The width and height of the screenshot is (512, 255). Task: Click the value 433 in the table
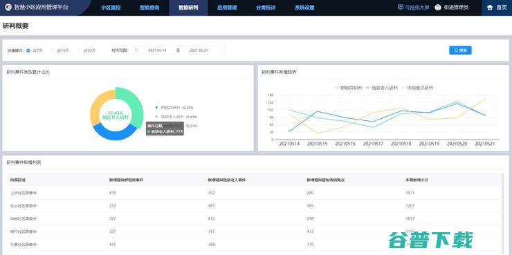310,232
